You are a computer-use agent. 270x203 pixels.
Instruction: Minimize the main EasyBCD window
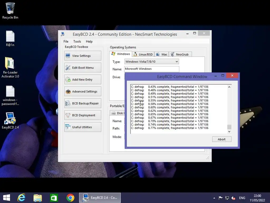click(x=187, y=34)
